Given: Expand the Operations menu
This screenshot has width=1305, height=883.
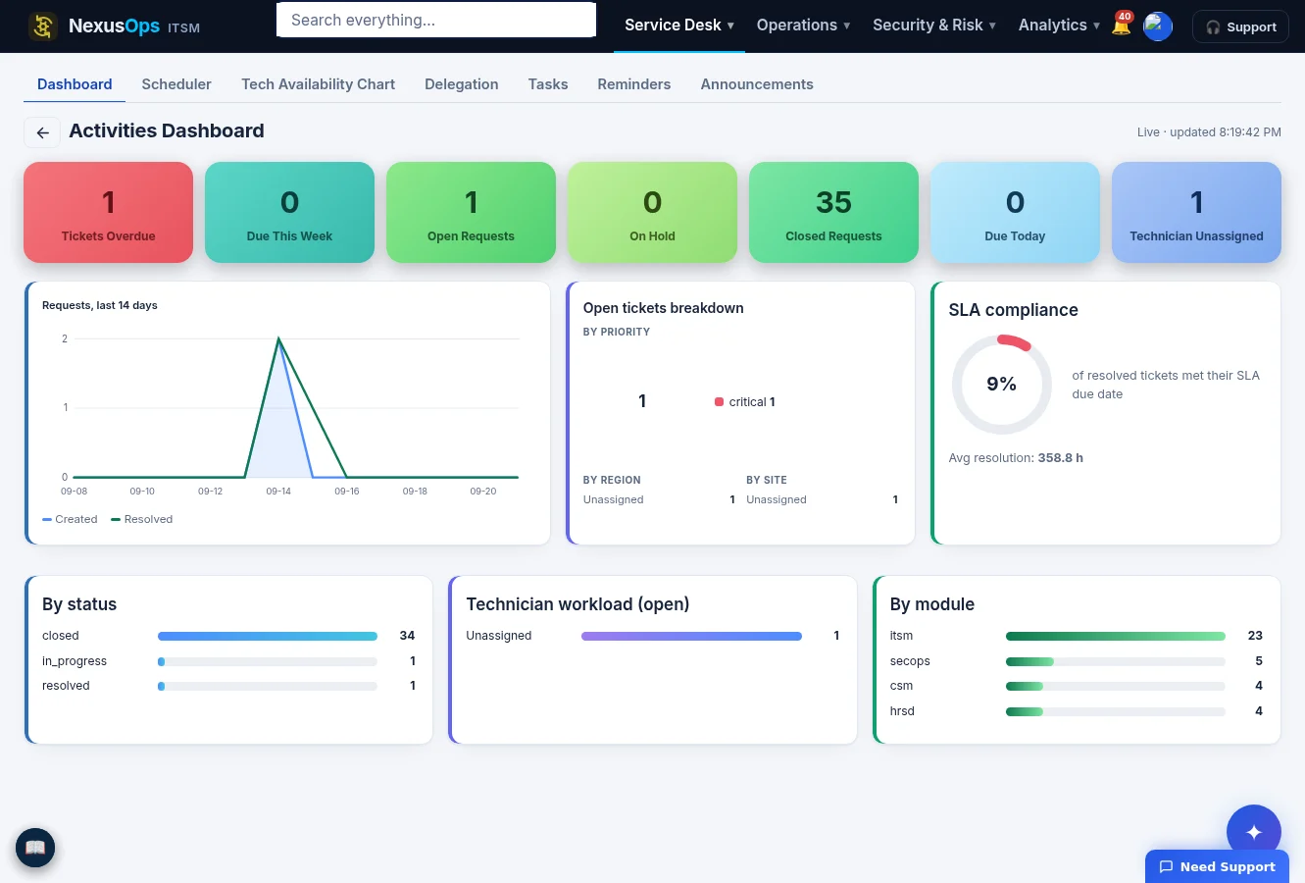Looking at the screenshot, I should point(803,26).
